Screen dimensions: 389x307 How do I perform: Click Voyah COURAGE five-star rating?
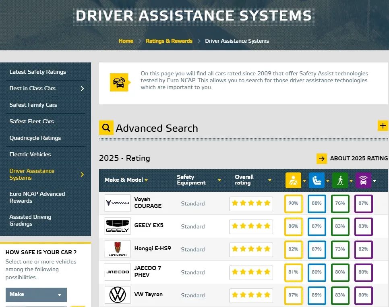(251, 203)
